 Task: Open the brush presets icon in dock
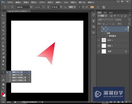click(94, 21)
